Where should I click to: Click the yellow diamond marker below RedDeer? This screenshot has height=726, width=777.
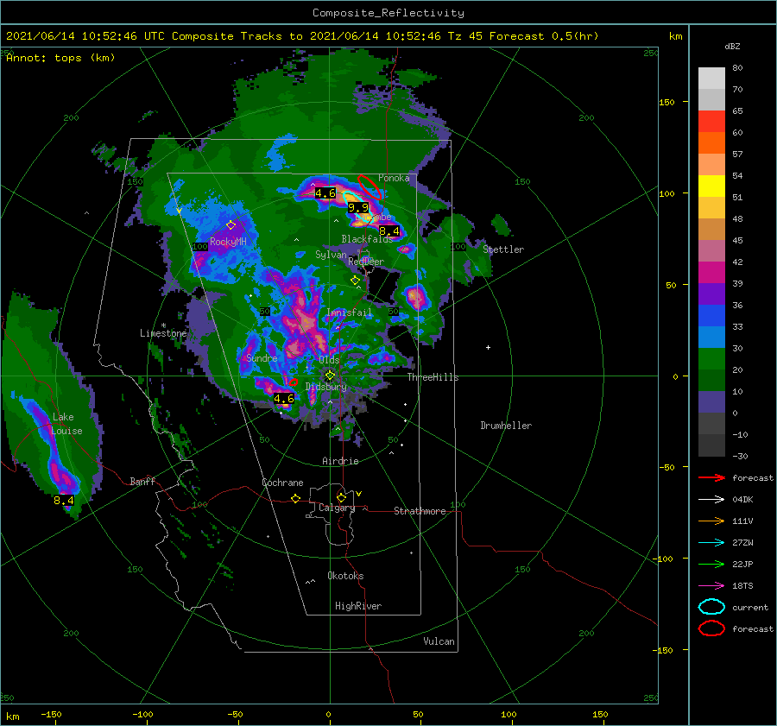pyautogui.click(x=355, y=281)
